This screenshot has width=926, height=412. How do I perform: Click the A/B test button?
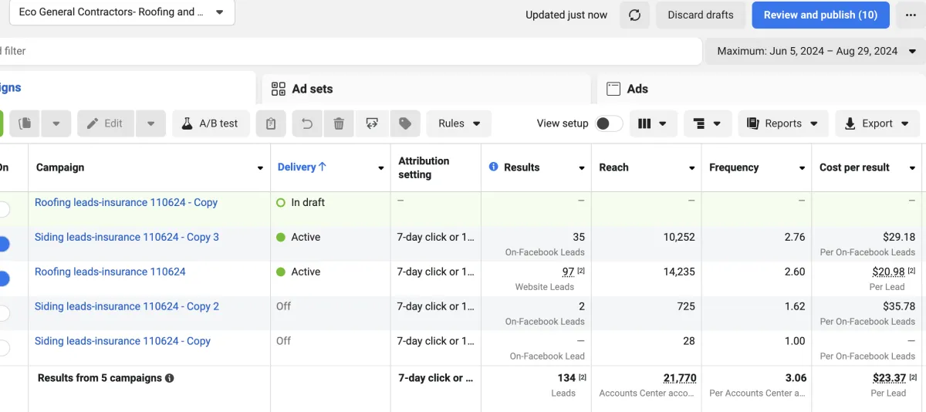point(211,123)
